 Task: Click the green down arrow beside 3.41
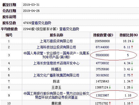click(132, 69)
